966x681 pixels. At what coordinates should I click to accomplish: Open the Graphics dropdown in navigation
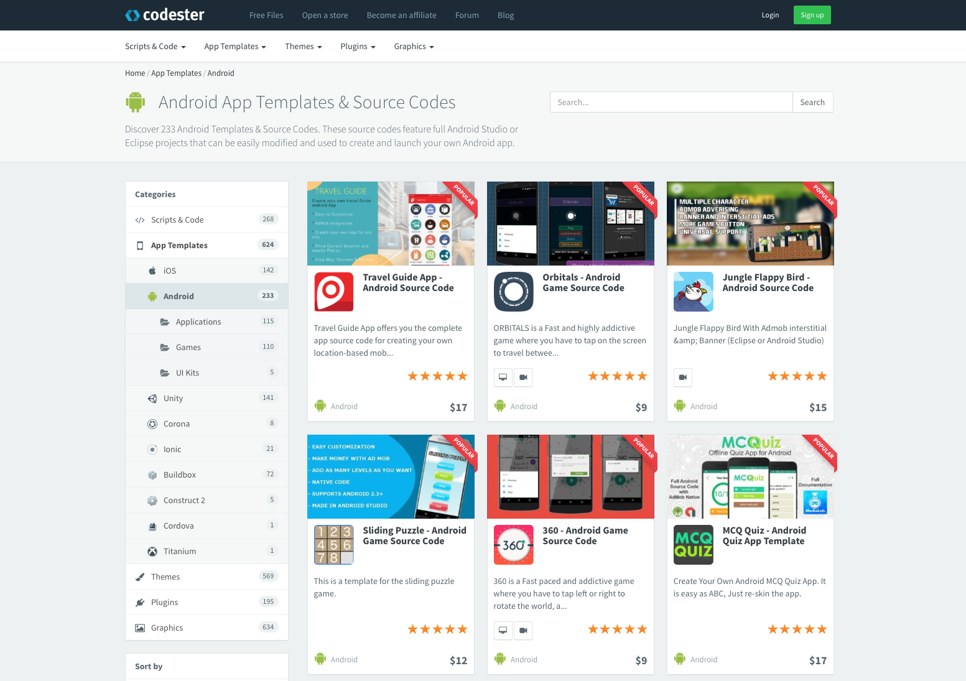point(414,47)
